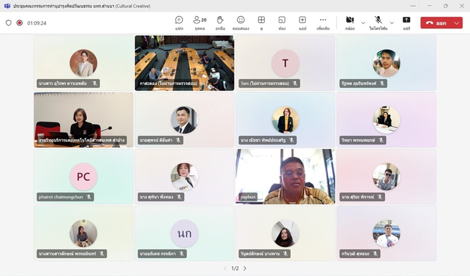The width and height of the screenshot is (470, 276).
Task: Open the More actions ellipsis menu
Action: (x=323, y=23)
